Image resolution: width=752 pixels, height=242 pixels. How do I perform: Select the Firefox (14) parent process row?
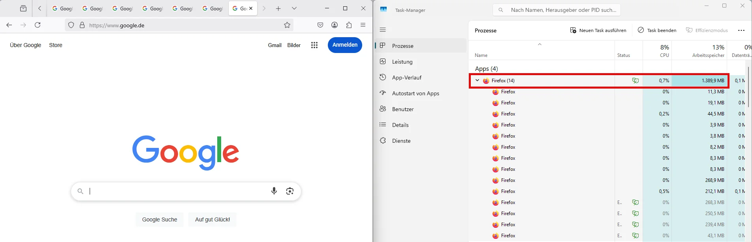(599, 81)
